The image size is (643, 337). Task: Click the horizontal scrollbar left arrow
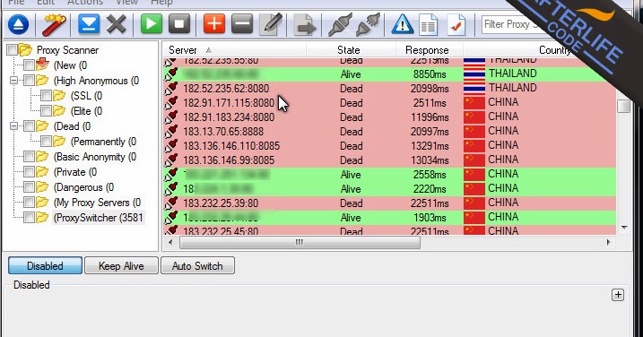coord(170,242)
